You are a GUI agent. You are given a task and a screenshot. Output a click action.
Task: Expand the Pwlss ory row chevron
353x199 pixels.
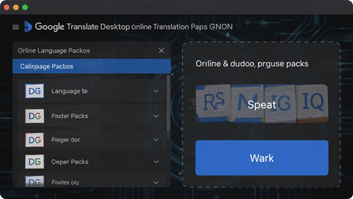coord(156,182)
